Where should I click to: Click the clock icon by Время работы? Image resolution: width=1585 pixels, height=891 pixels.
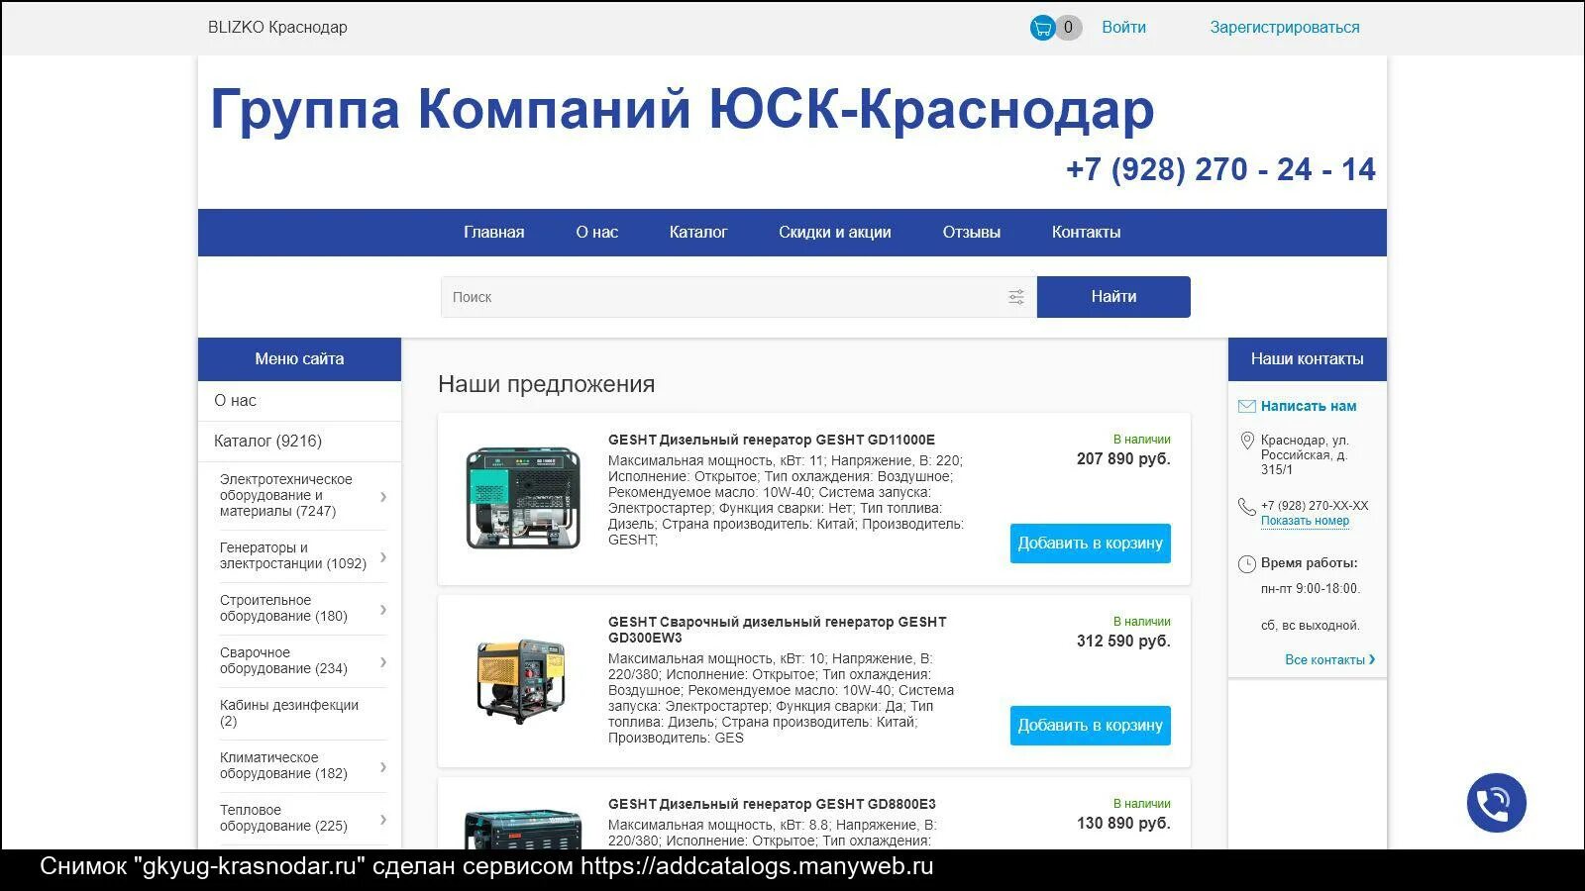pos(1247,564)
